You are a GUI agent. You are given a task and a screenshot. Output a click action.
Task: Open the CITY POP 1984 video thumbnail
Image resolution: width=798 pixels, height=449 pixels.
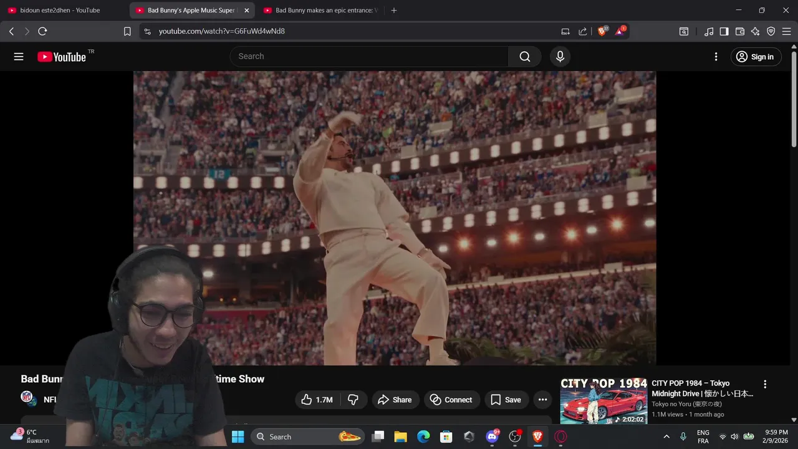pos(603,401)
